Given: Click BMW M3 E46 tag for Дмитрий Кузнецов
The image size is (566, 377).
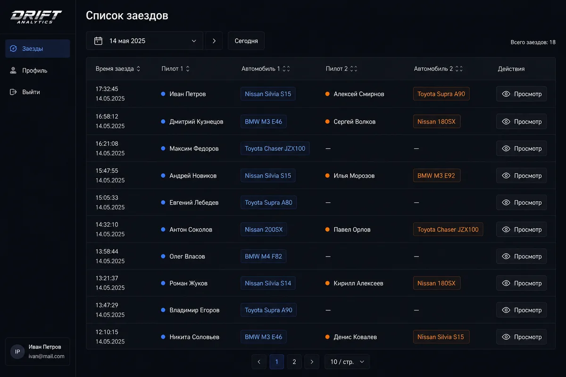Looking at the screenshot, I should pyautogui.click(x=263, y=122).
